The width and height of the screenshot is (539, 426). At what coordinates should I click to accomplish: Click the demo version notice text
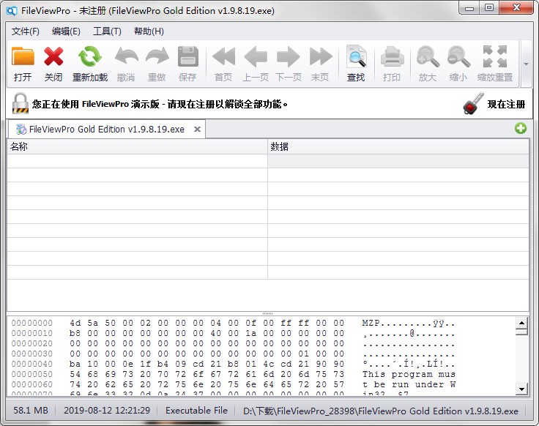coord(160,104)
